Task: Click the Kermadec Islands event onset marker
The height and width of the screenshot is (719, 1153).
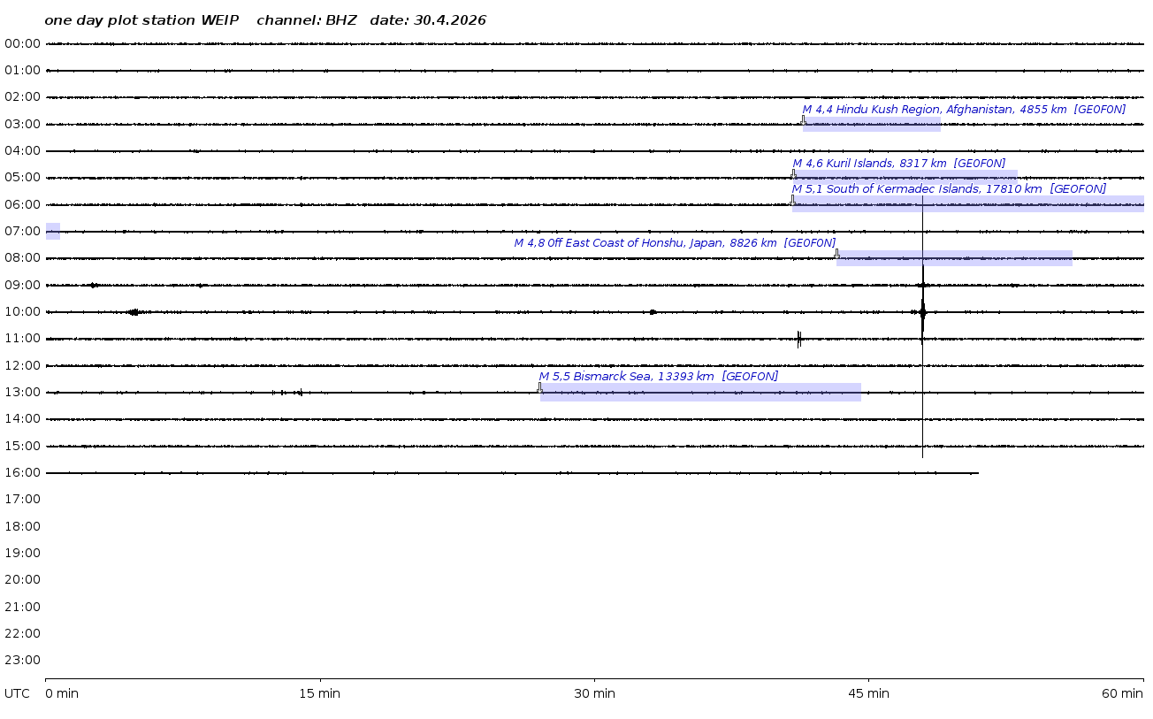Action: pos(792,201)
